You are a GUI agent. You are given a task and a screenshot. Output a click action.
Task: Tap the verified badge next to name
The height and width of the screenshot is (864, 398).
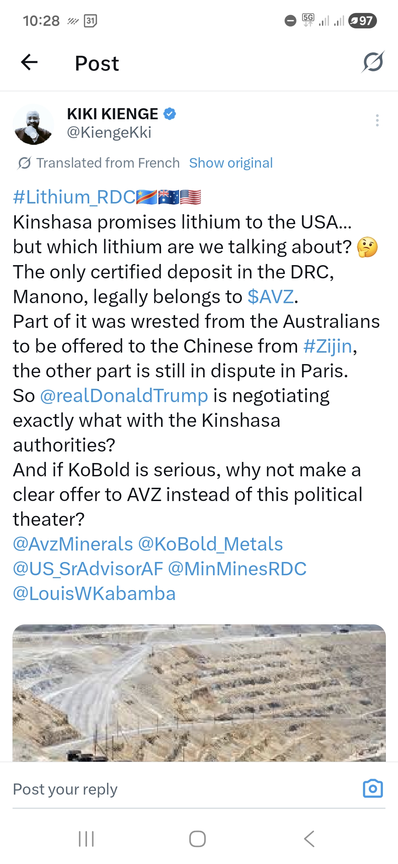tap(170, 114)
